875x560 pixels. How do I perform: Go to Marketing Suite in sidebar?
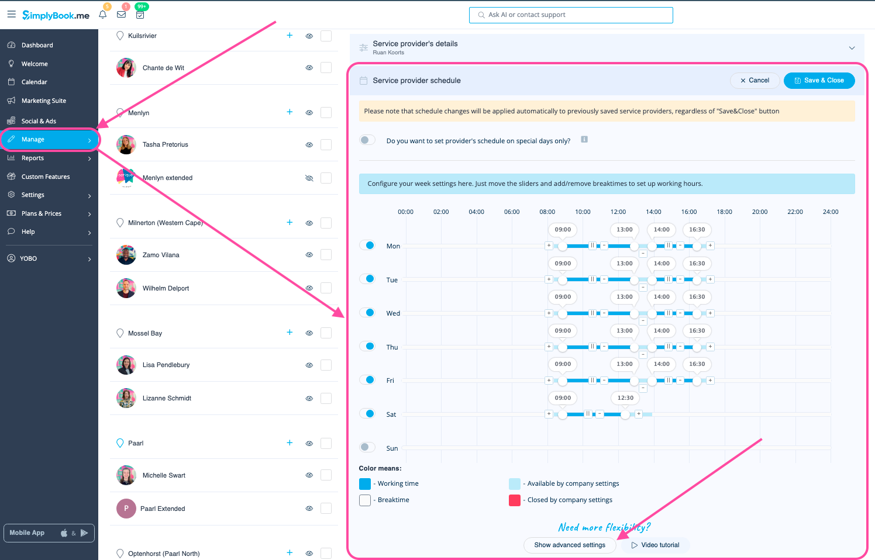tap(43, 101)
